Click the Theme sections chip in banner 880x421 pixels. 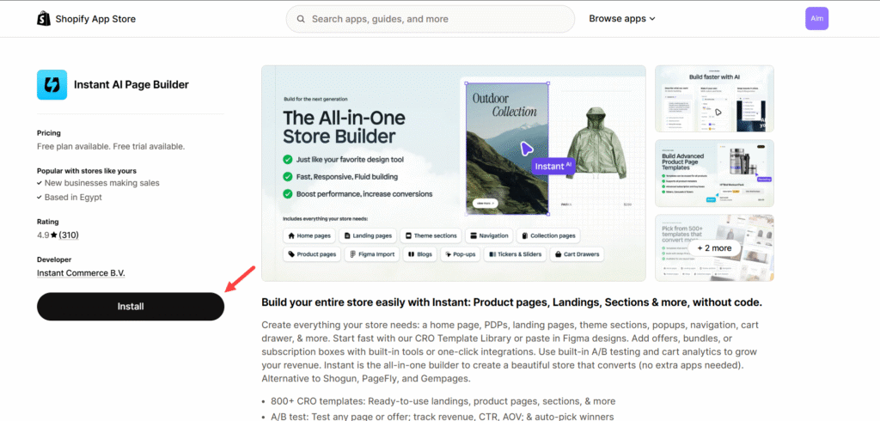click(431, 235)
